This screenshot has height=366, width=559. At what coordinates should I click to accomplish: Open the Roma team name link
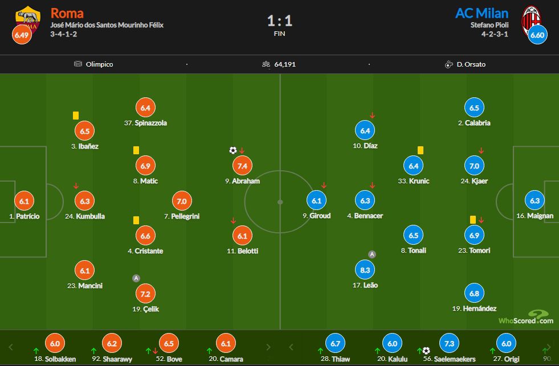[x=67, y=13]
